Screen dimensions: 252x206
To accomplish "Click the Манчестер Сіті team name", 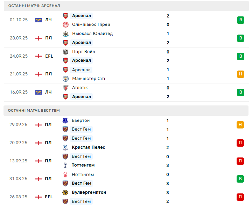I will point(89,79).
